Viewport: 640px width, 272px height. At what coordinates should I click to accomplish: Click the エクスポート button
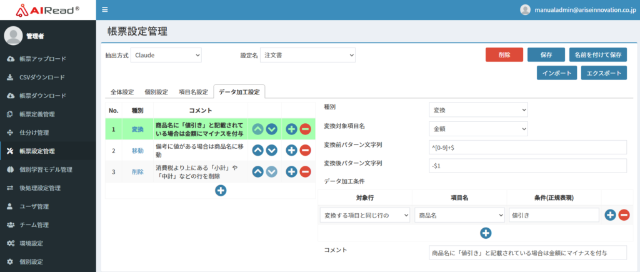[x=604, y=73]
